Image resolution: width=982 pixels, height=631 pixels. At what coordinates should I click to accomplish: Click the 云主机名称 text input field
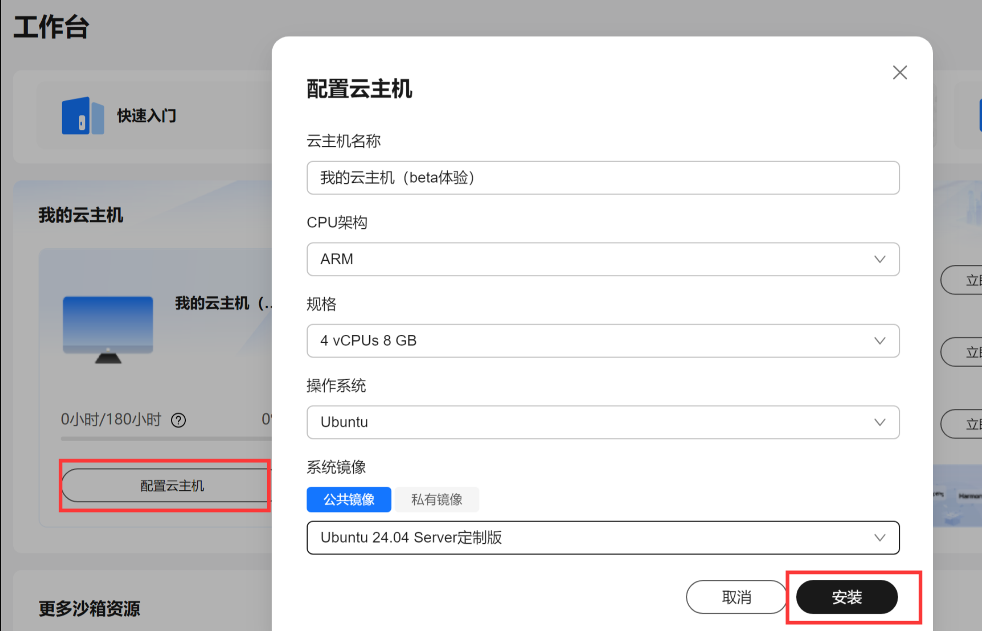602,178
